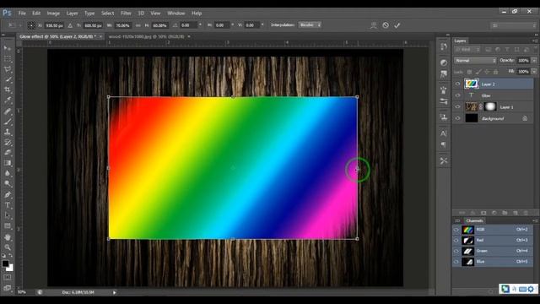
Task: Delete layer using trash icon
Action: tap(526, 213)
